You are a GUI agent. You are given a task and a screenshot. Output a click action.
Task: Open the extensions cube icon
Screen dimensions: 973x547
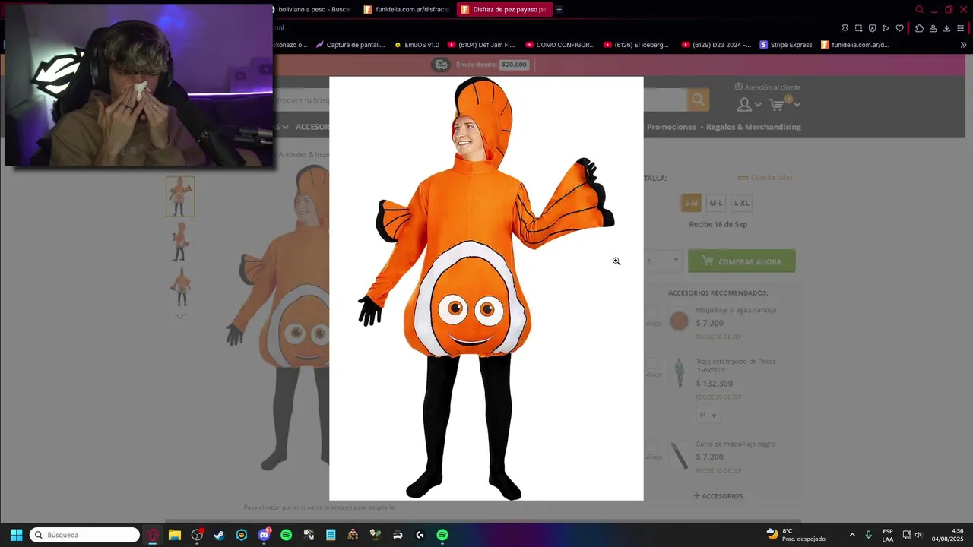coord(919,28)
